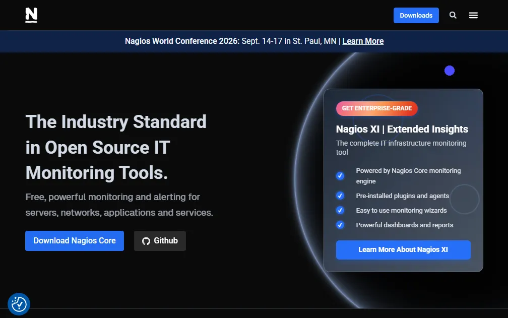Open the search magnifier icon
The image size is (508, 318).
[x=453, y=15]
